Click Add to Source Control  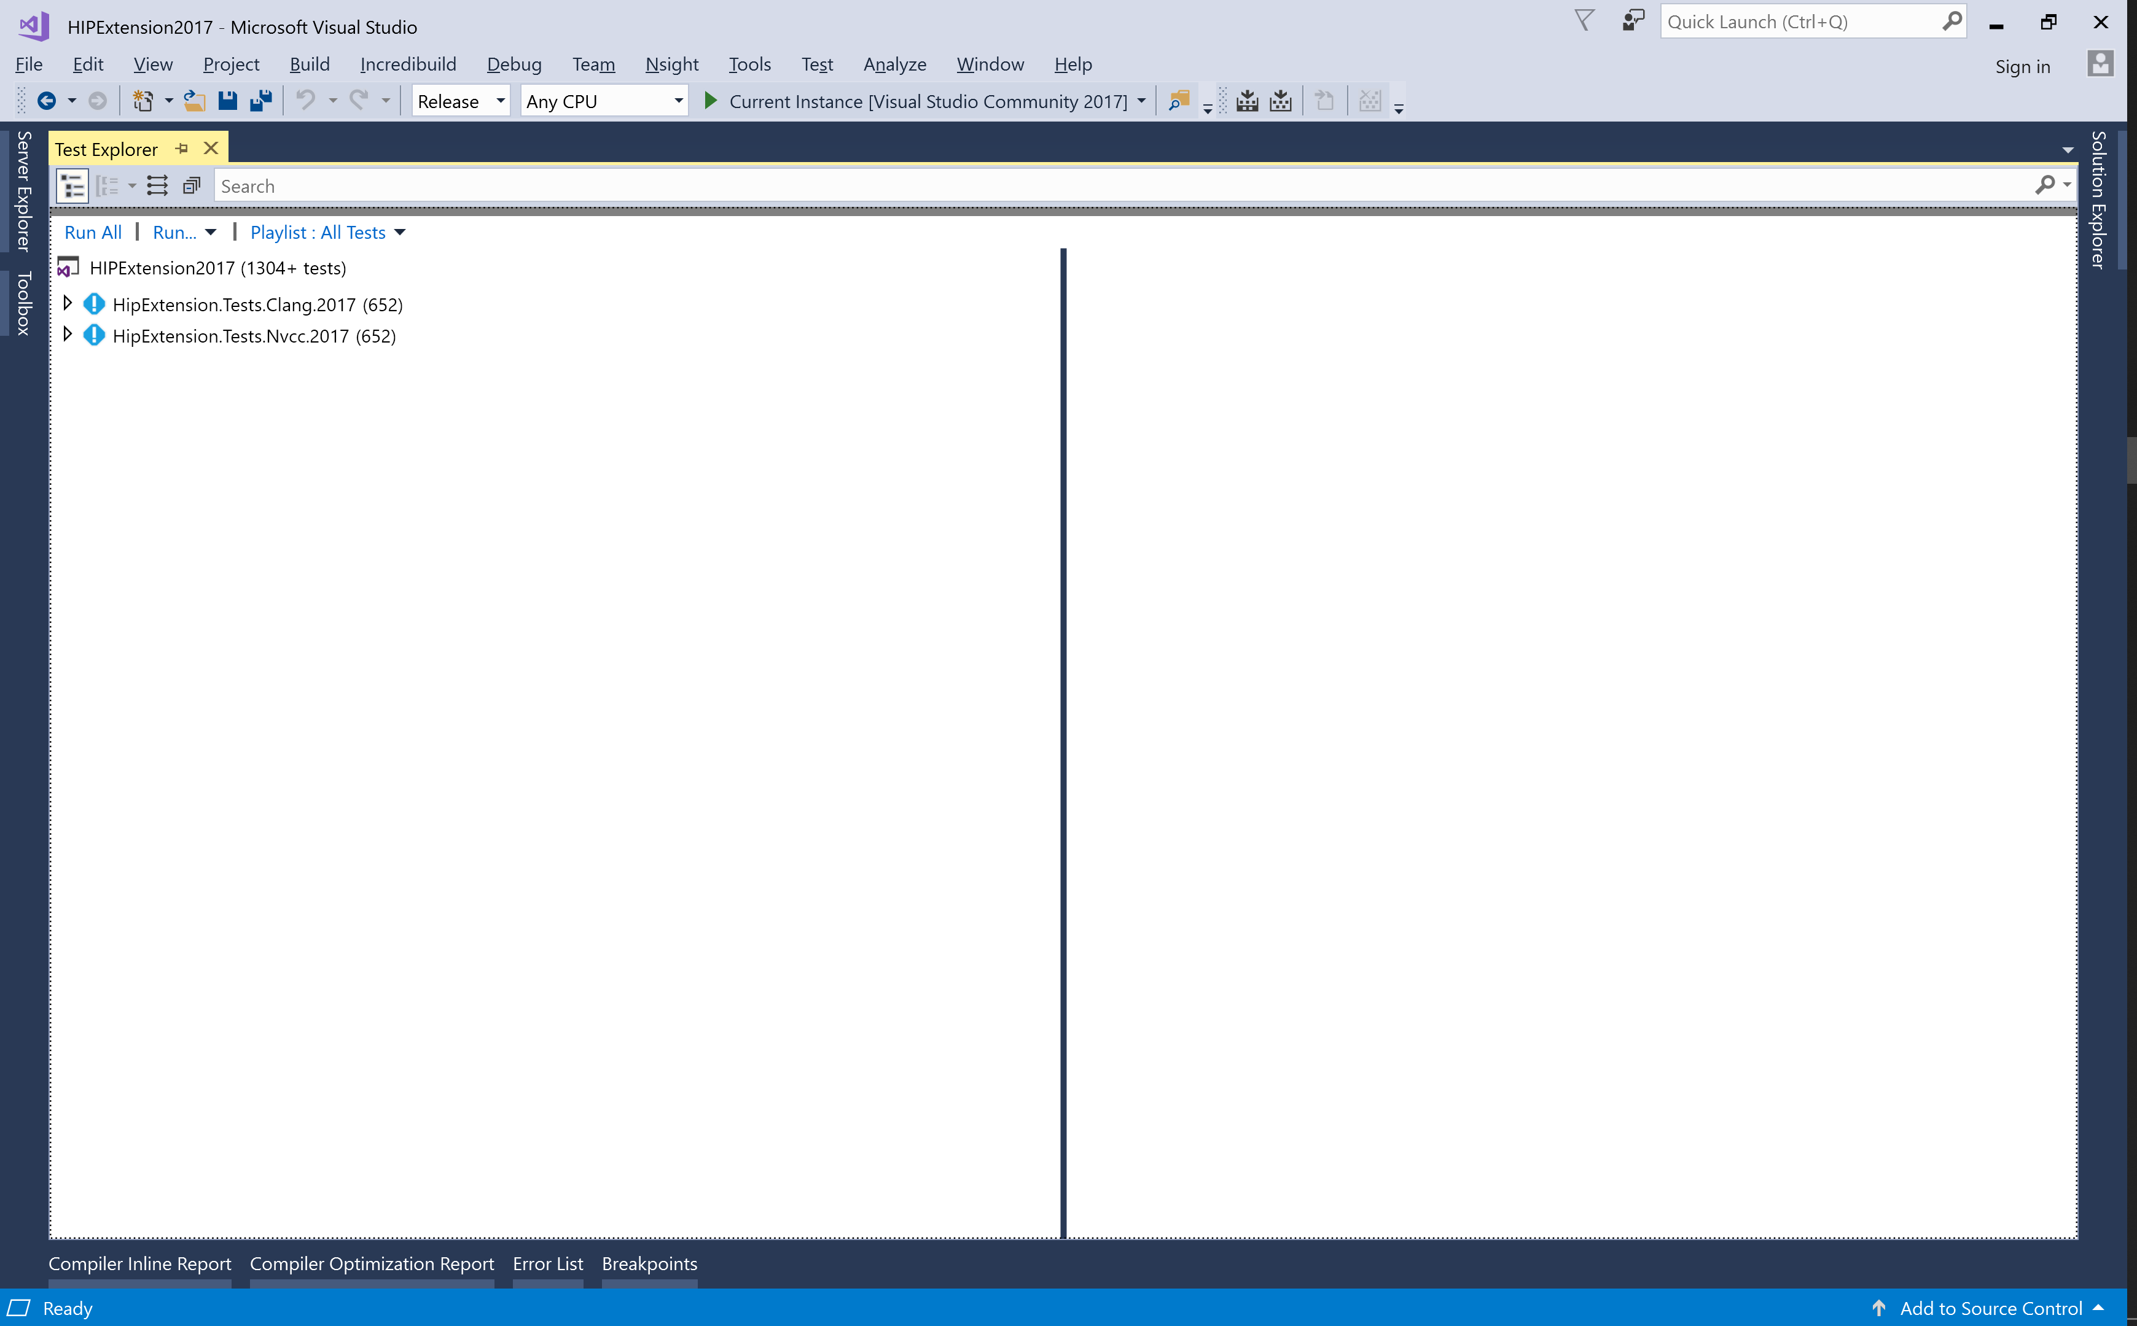(x=1990, y=1308)
